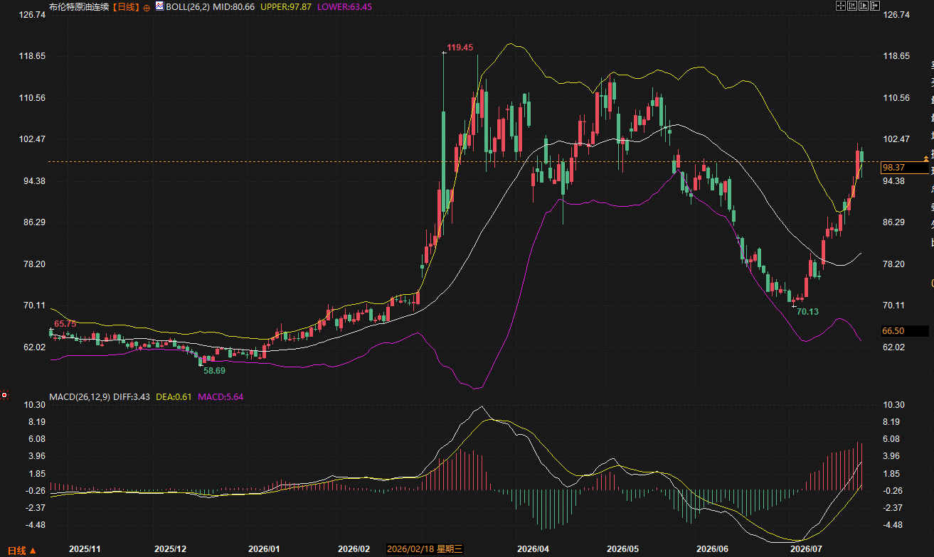Click the jump-to-chart-start axis icon
Viewport: 934px width, 557px height.
(852, 6)
